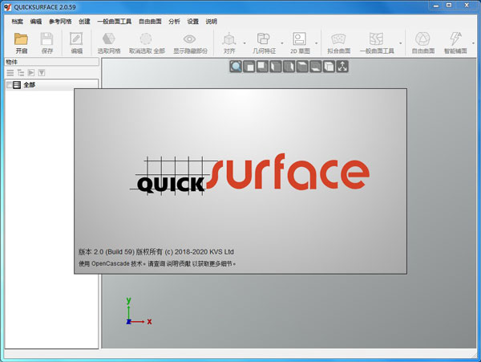This screenshot has height=362, width=481.
Task: Open the 设置 menu
Action: 193,21
